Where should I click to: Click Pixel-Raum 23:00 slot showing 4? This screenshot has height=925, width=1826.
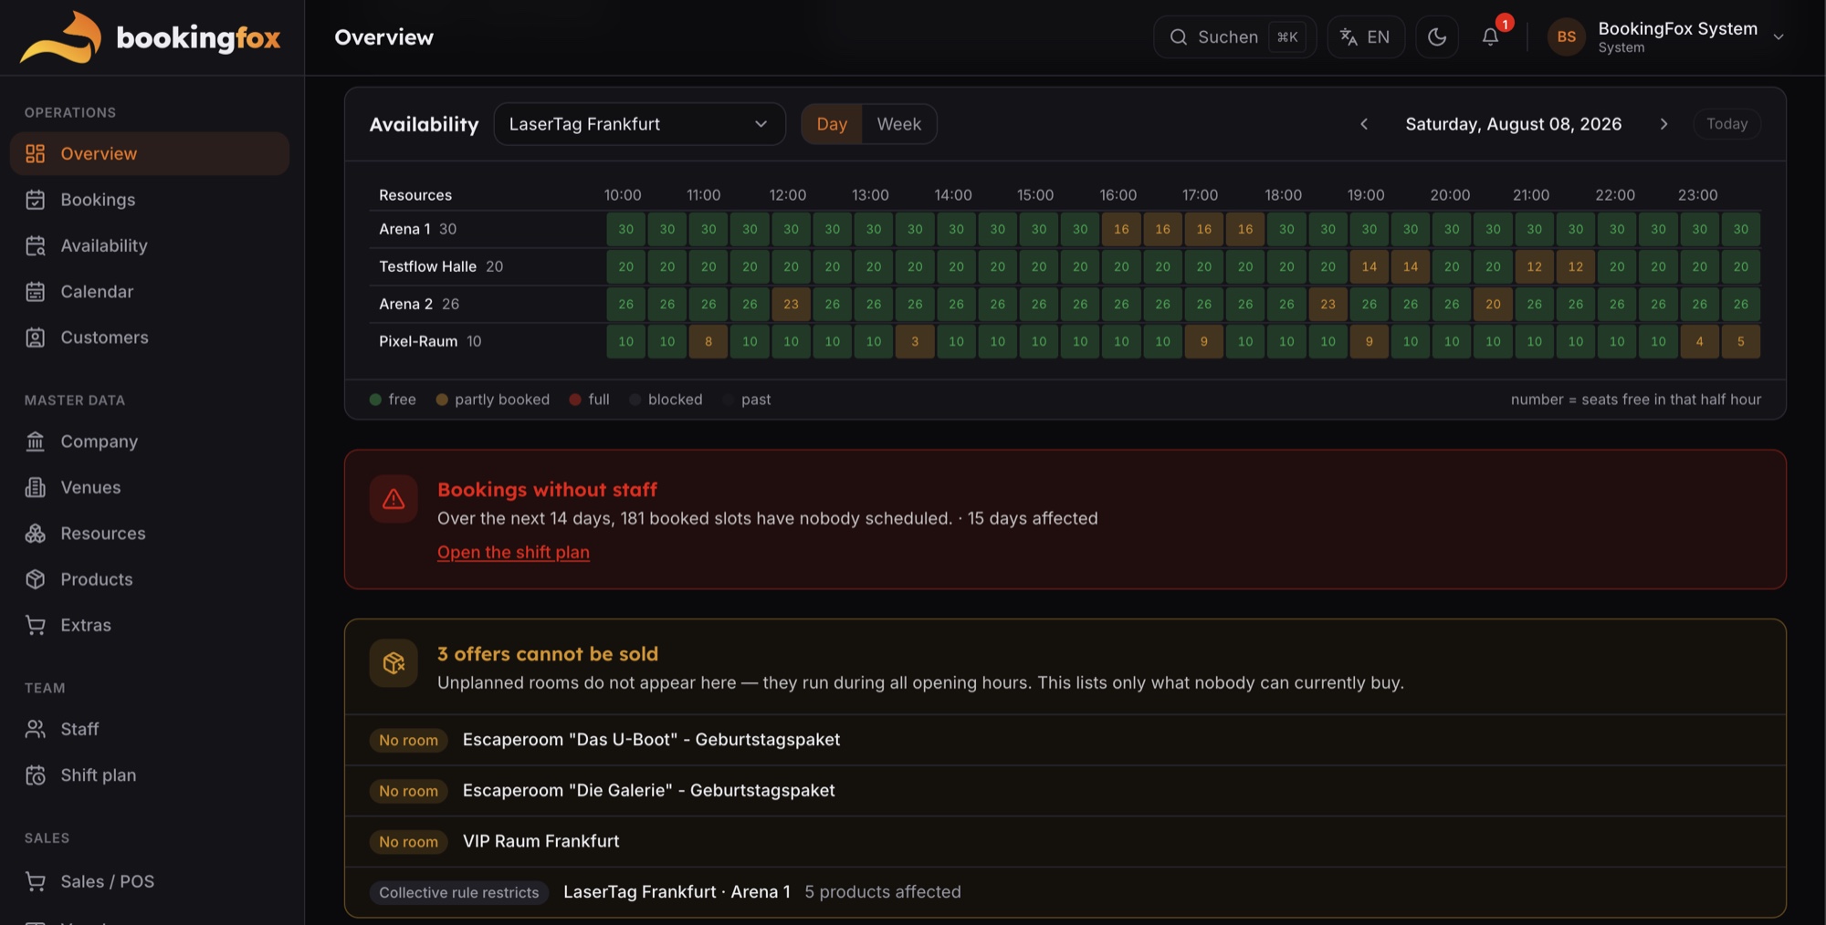click(1700, 341)
